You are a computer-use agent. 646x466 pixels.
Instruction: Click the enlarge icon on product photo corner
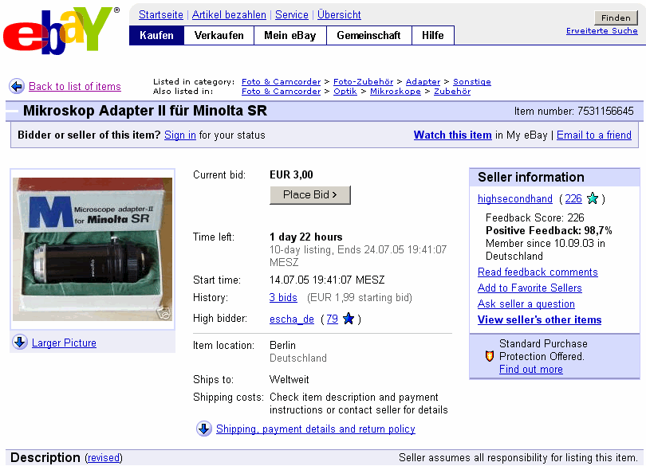(x=165, y=314)
